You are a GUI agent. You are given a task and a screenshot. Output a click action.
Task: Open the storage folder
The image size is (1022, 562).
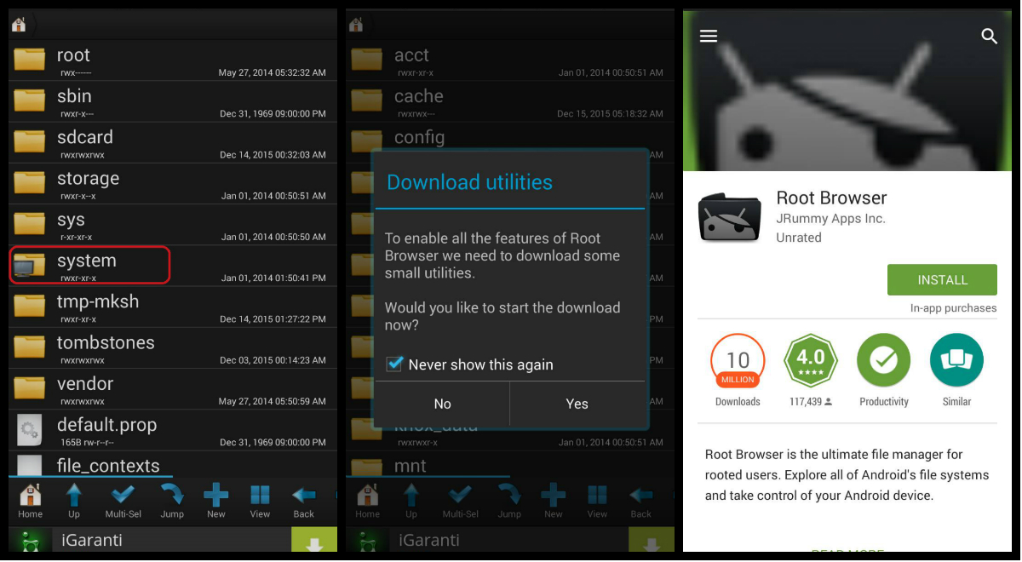173,184
